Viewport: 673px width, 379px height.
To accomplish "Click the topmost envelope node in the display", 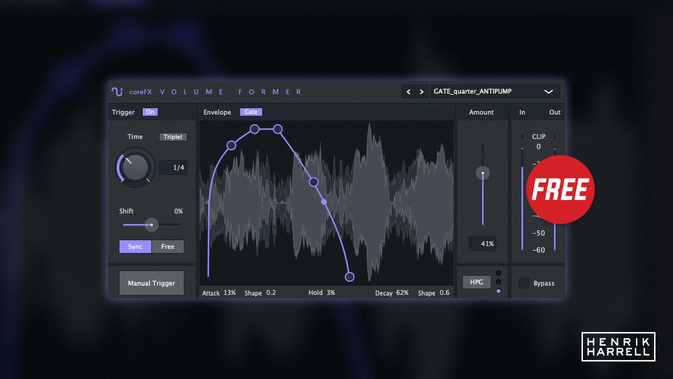I will click(x=254, y=129).
